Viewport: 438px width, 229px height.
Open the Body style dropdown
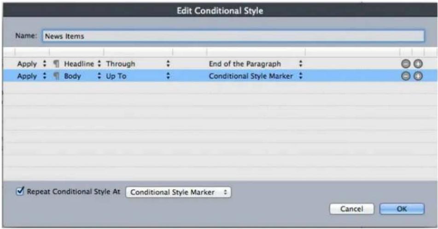click(82, 76)
